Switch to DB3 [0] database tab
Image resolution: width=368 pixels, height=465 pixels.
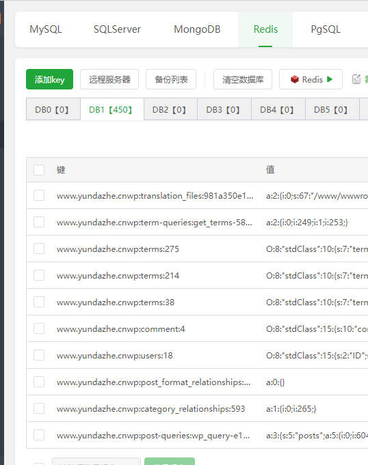[x=224, y=109]
